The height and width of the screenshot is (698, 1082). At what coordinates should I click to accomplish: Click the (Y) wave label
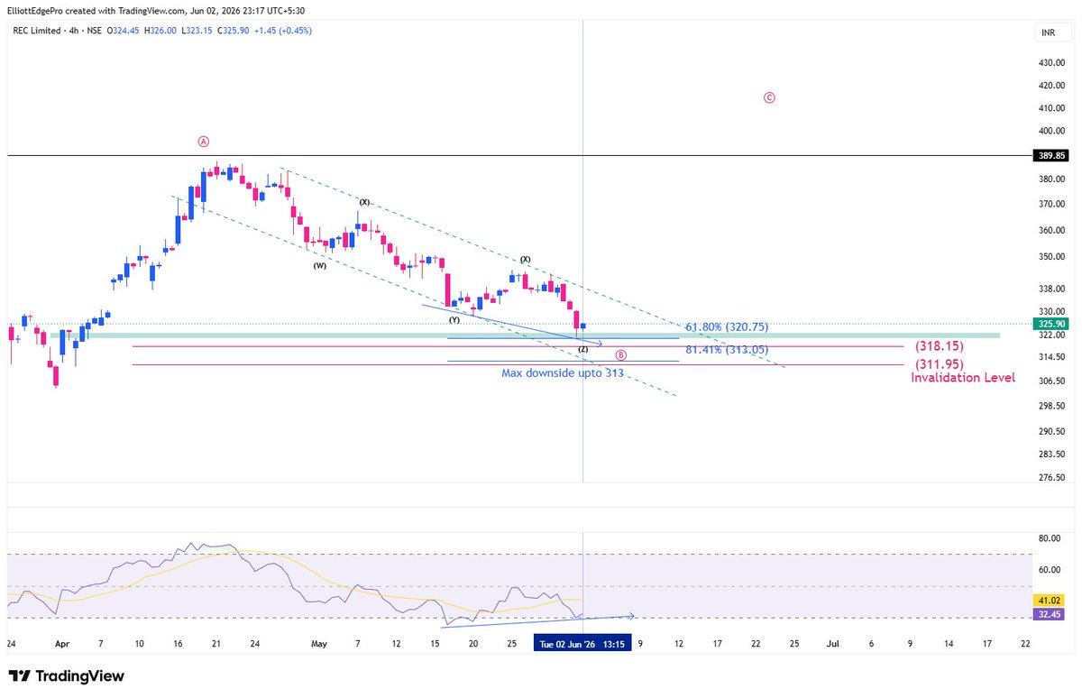(x=454, y=320)
